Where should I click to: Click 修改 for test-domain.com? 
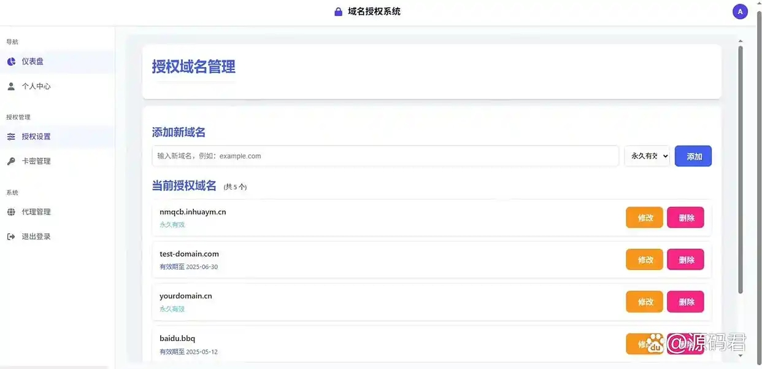pyautogui.click(x=644, y=259)
